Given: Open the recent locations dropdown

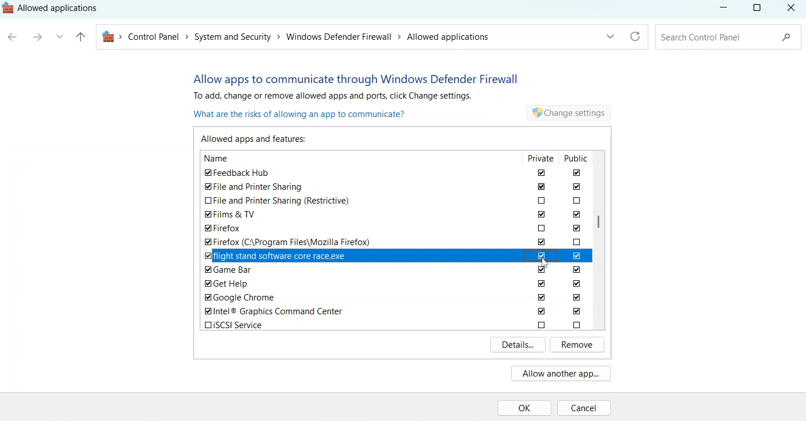Looking at the screenshot, I should 60,37.
